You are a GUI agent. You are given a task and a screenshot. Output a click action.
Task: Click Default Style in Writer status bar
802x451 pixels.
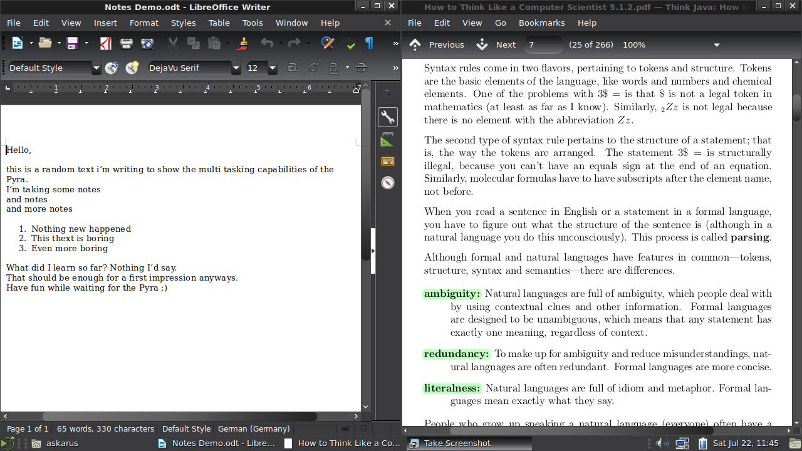pyautogui.click(x=186, y=429)
